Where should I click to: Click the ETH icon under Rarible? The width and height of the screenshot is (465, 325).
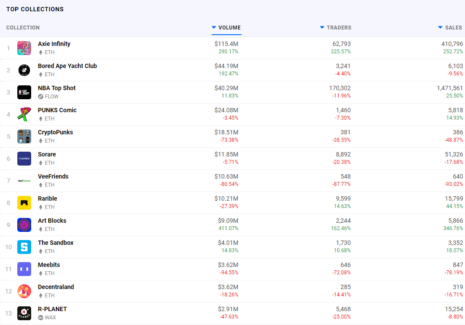[x=41, y=207]
